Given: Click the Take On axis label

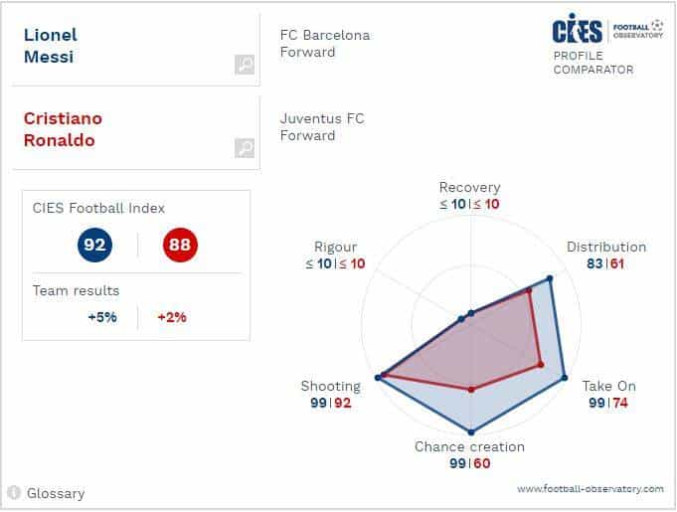Looking at the screenshot, I should coord(608,387).
